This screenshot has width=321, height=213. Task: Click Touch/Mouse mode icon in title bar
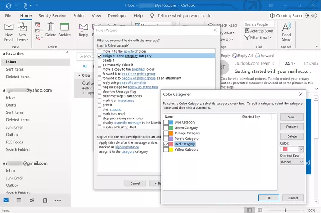pos(26,6)
